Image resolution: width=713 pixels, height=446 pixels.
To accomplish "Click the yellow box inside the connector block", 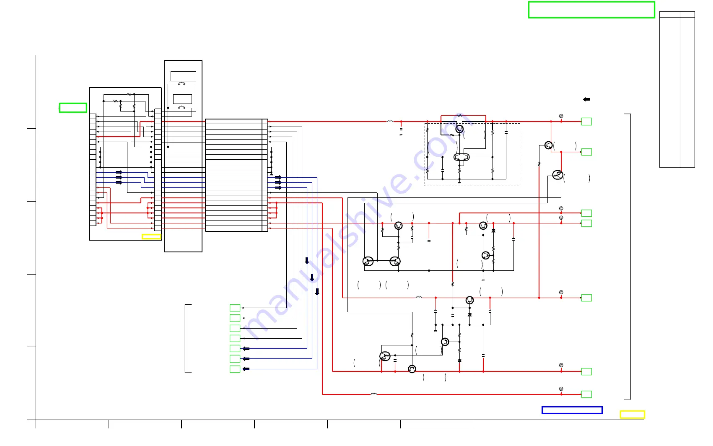I will (x=151, y=237).
